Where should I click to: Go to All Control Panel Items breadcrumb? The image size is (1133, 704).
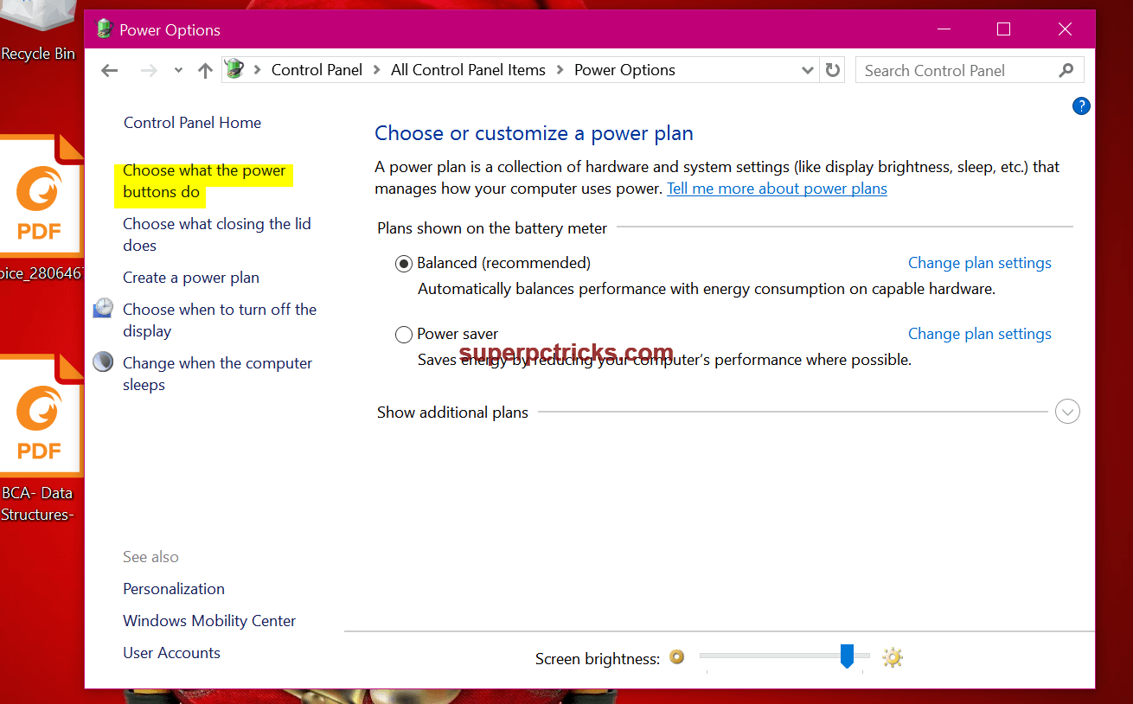[468, 69]
